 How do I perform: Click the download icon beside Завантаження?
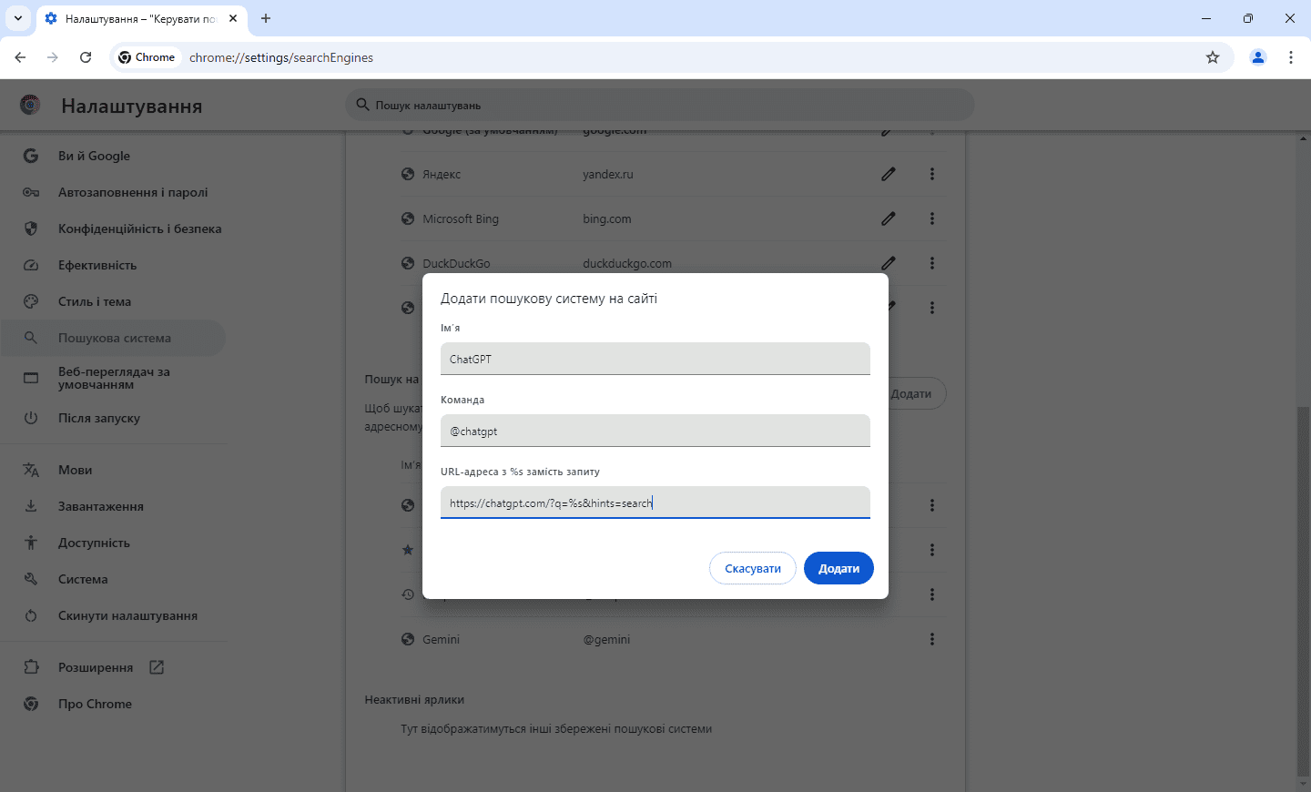coord(31,506)
